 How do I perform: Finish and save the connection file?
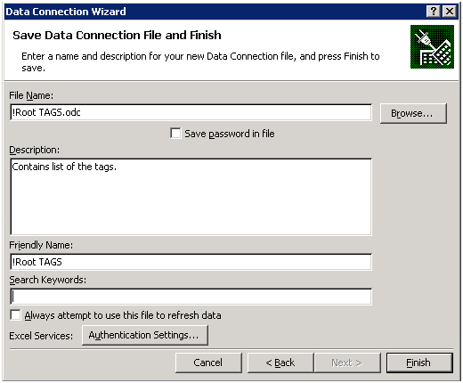pyautogui.click(x=419, y=363)
